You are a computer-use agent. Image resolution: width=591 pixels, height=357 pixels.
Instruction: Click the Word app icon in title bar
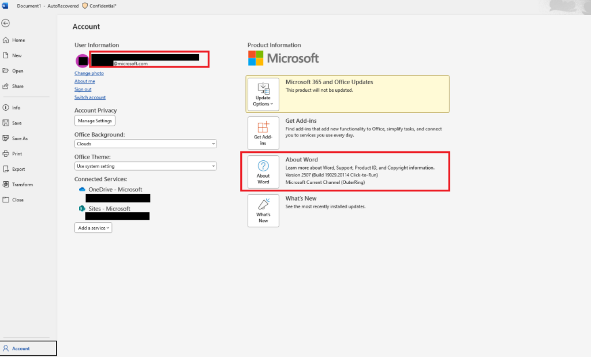5,6
